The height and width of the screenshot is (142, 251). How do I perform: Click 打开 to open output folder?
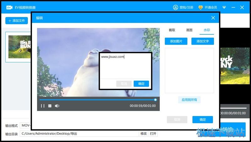click(153, 134)
